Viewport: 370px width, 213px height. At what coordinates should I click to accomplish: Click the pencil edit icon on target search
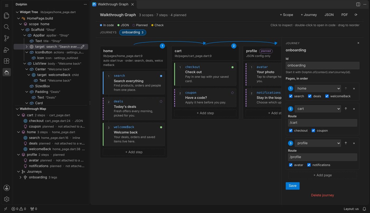(82, 46)
